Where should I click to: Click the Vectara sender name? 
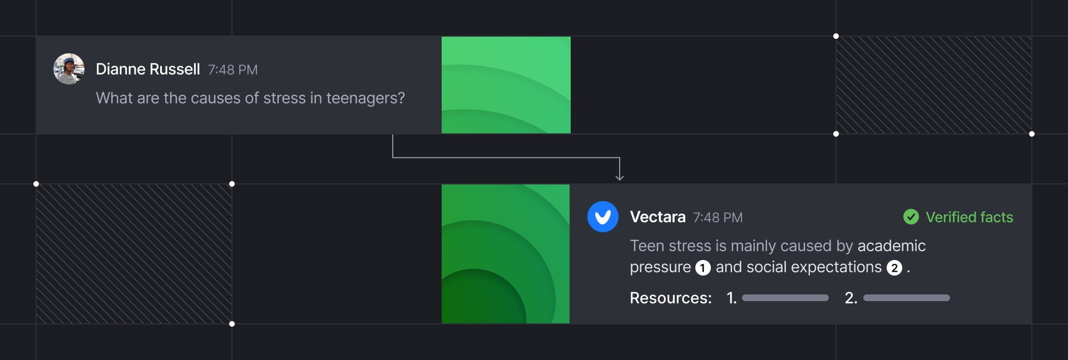coord(657,217)
